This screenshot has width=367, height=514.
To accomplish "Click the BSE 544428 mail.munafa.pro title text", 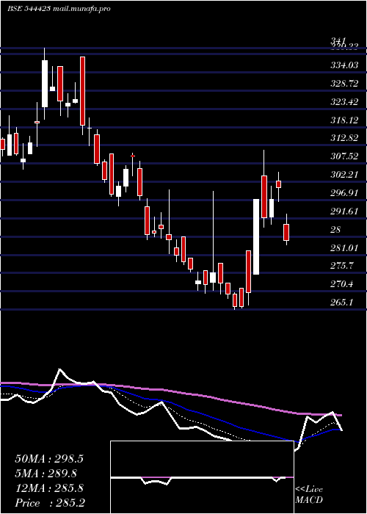I will click(59, 9).
